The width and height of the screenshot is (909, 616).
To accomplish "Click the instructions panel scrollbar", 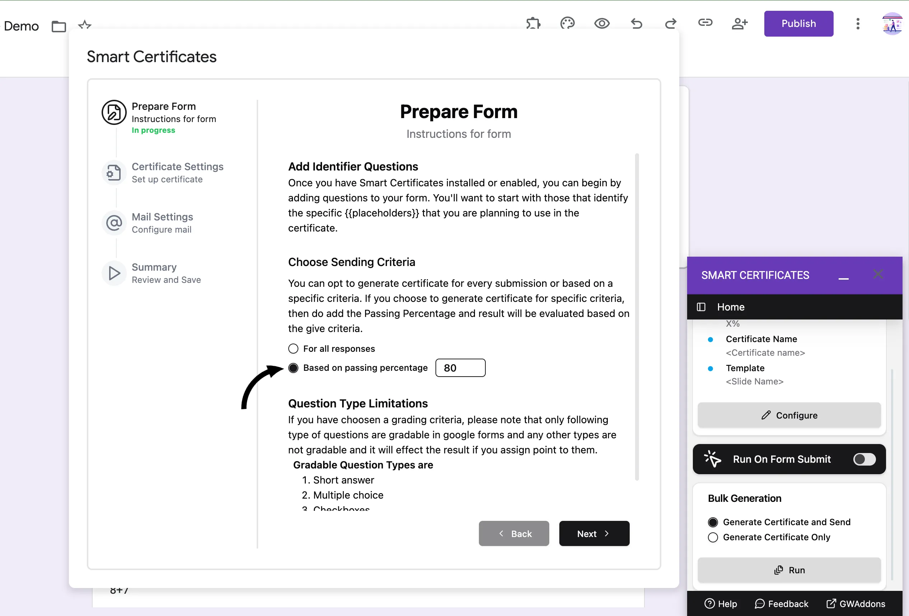I will click(637, 317).
